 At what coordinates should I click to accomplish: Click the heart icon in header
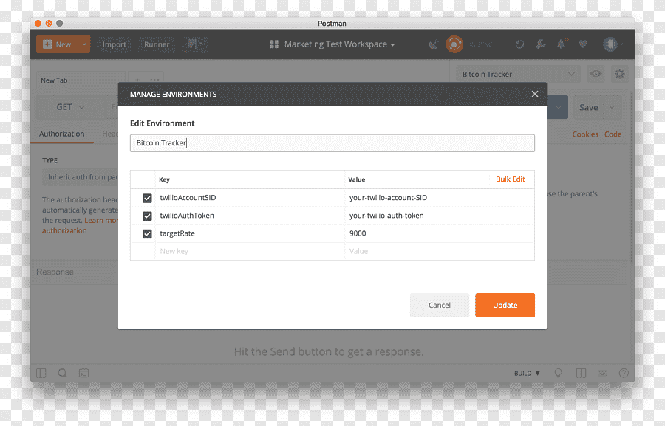583,44
